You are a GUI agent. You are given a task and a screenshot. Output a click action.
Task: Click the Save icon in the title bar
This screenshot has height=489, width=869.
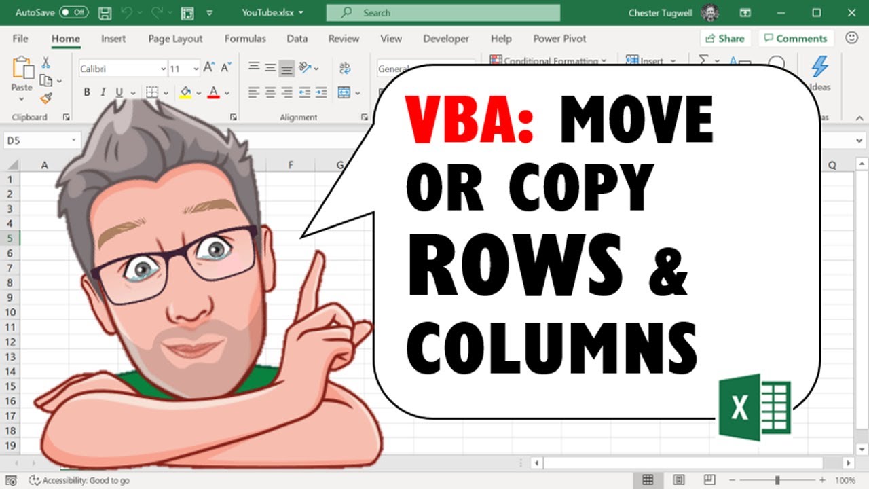tap(105, 13)
